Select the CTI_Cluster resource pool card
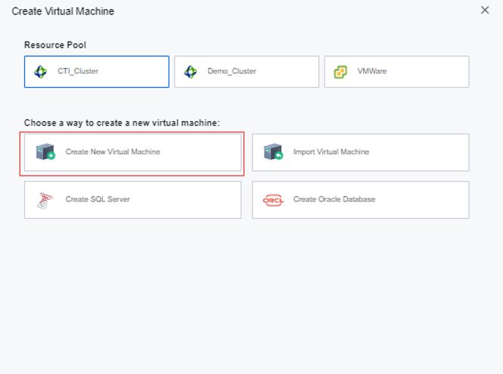 pyautogui.click(x=97, y=72)
